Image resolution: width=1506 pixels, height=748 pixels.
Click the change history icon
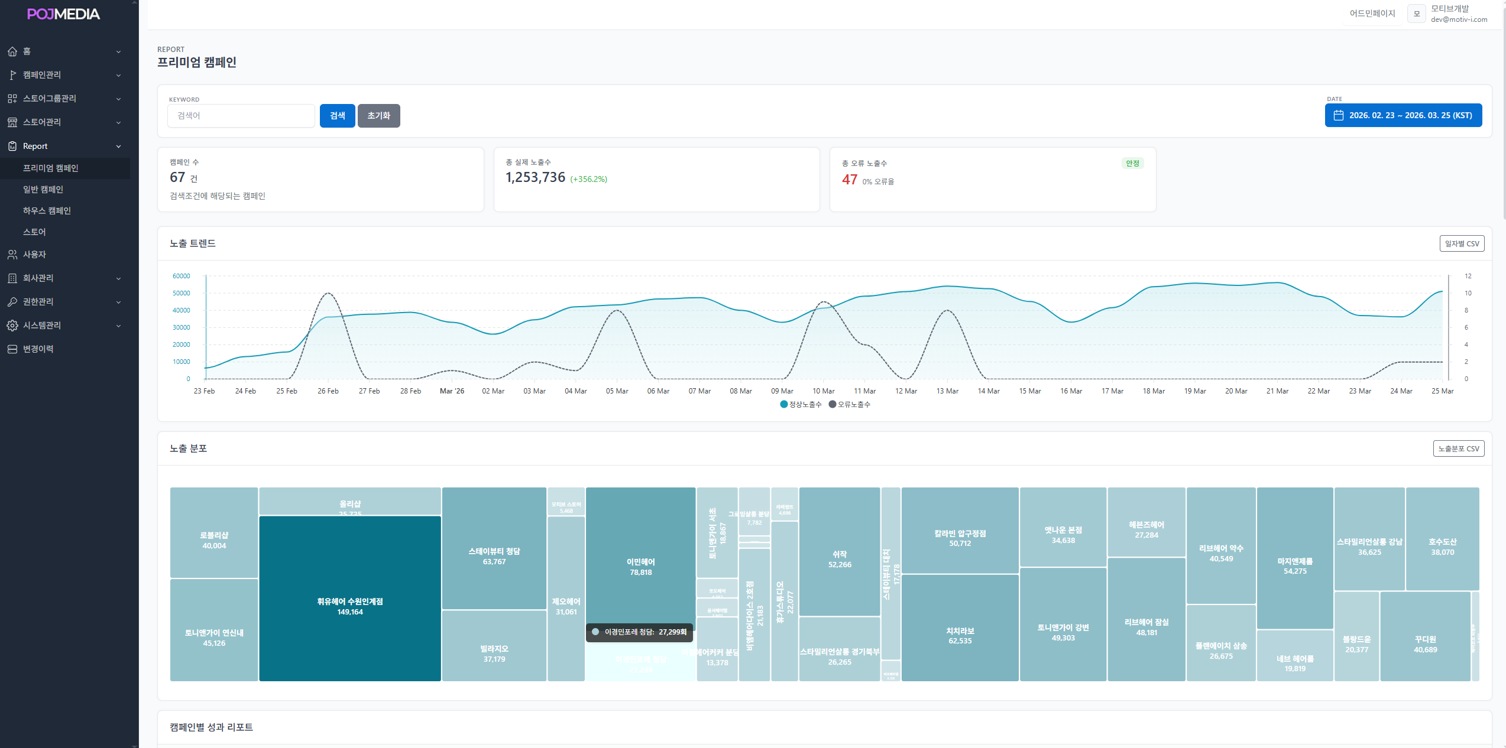tap(12, 349)
